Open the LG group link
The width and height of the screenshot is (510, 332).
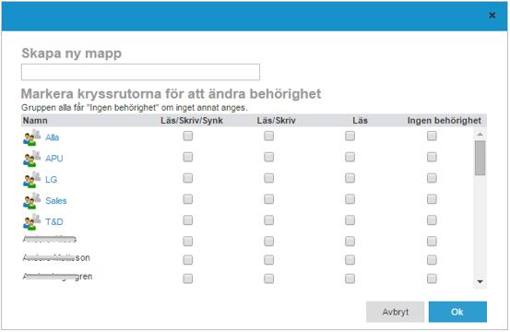tap(51, 180)
